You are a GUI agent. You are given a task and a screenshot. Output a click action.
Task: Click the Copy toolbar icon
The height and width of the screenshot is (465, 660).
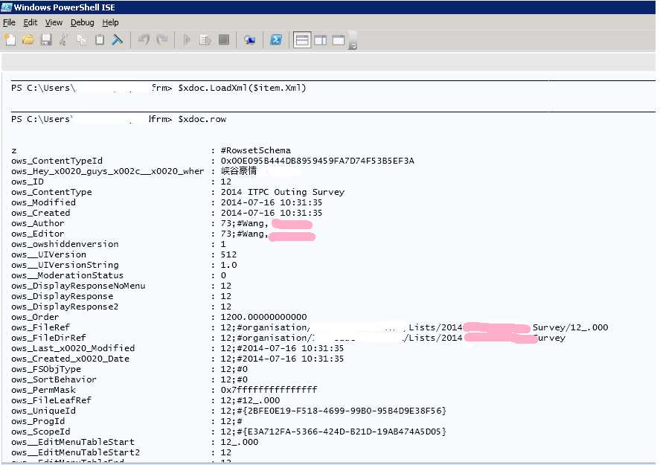[x=82, y=40]
